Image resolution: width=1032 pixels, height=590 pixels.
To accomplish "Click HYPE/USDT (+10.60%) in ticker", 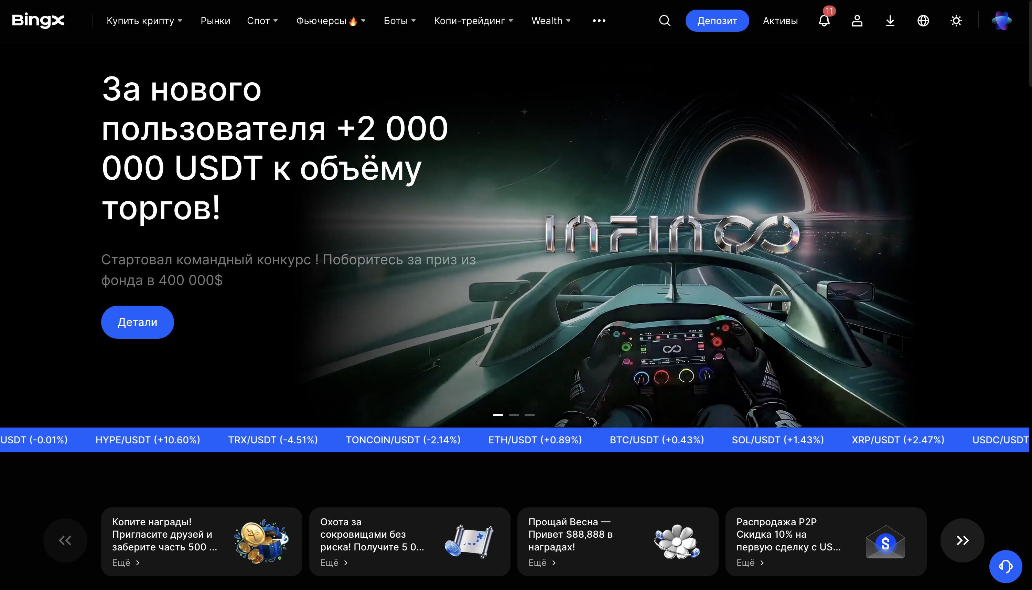I will click(x=148, y=440).
